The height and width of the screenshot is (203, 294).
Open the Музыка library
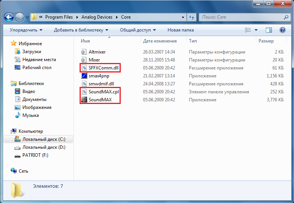[30, 115]
